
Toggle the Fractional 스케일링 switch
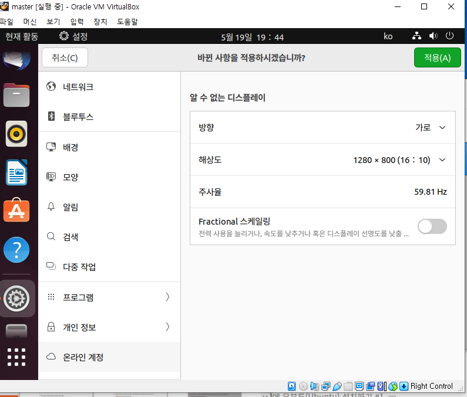tap(432, 226)
